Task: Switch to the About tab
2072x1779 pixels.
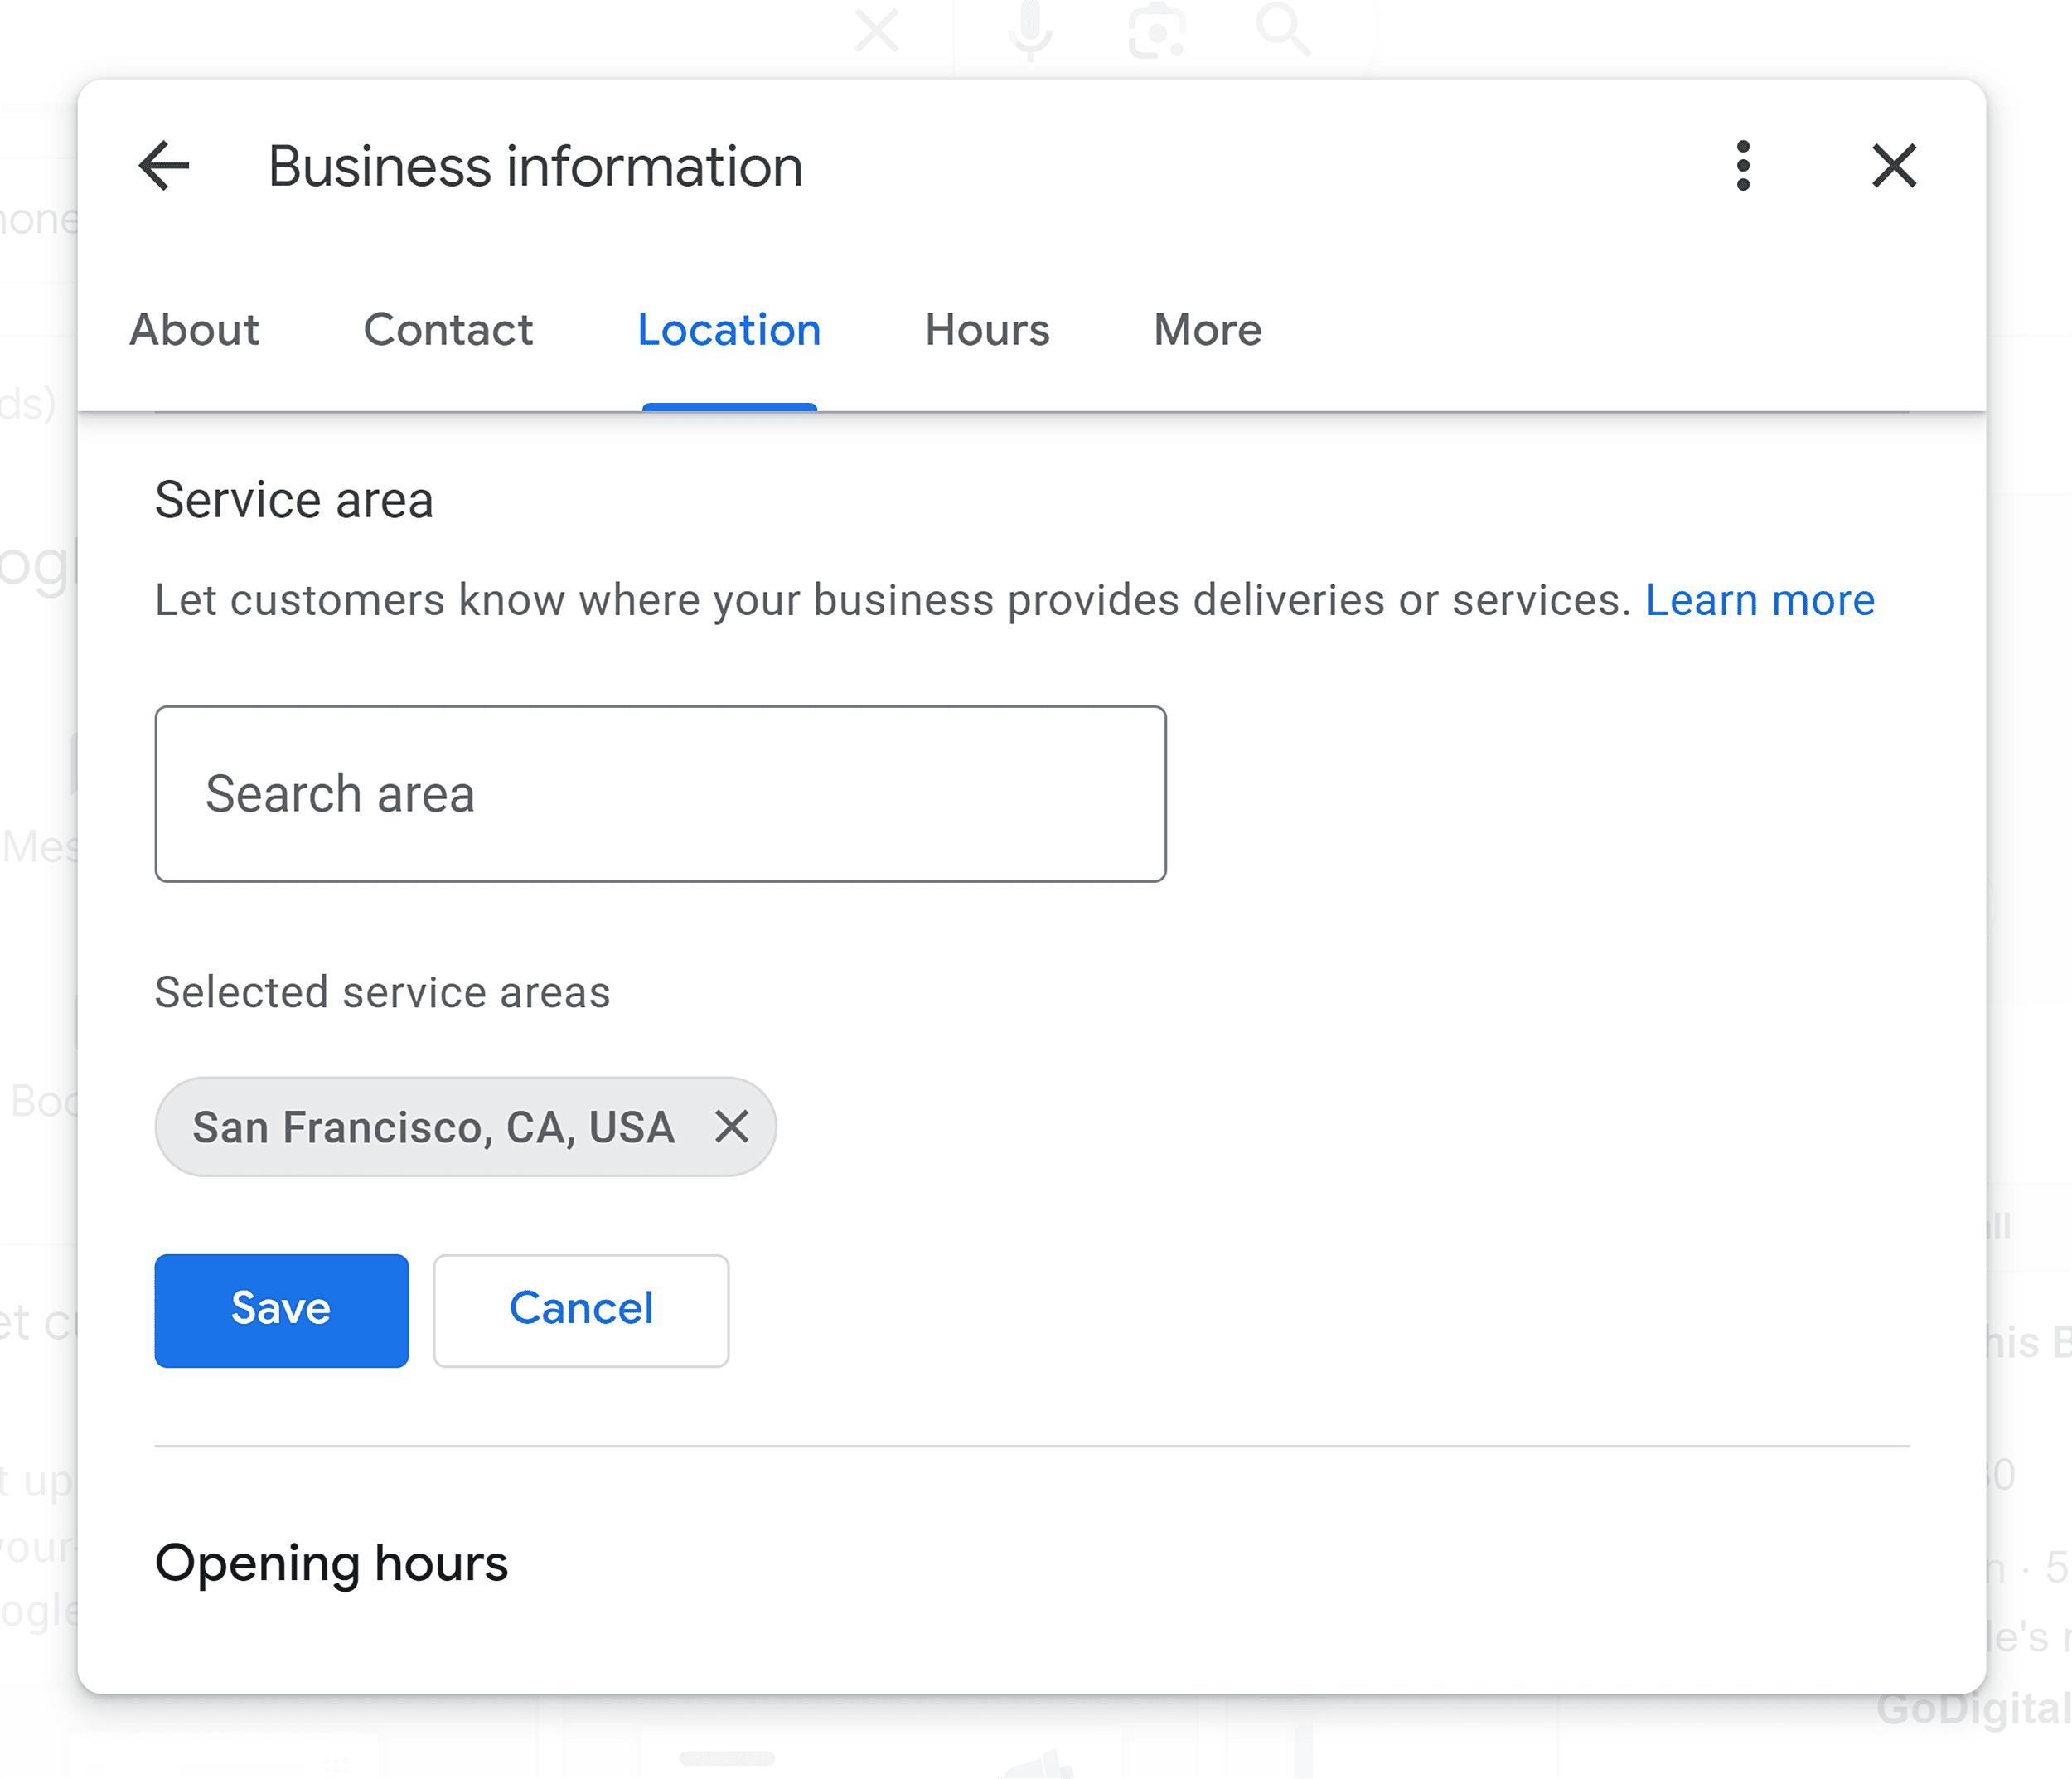Action: (x=194, y=330)
